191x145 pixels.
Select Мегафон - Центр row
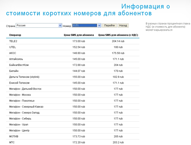coord(73,130)
